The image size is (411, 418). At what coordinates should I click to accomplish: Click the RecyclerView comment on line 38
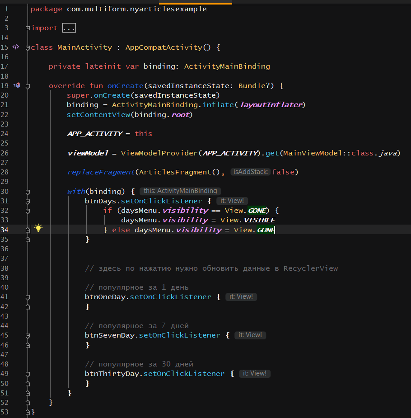tap(211, 268)
